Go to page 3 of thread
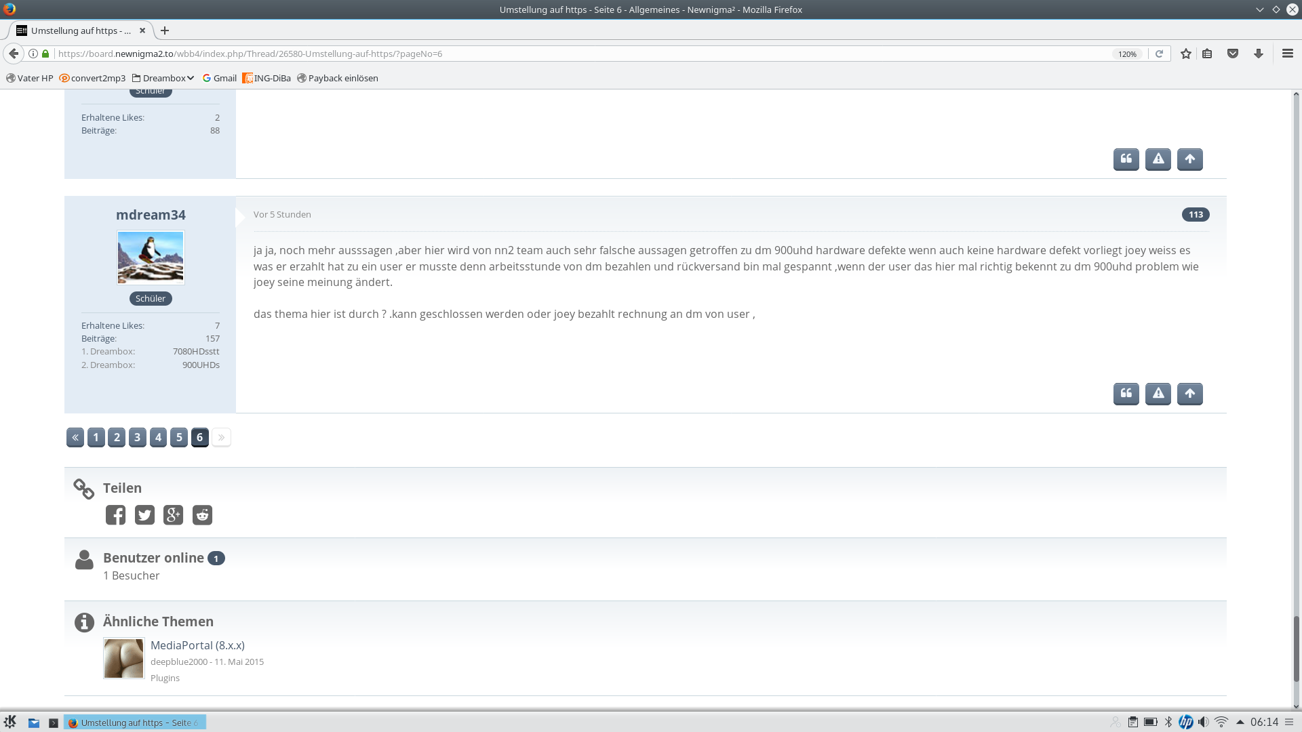This screenshot has height=732, width=1302. pos(138,437)
